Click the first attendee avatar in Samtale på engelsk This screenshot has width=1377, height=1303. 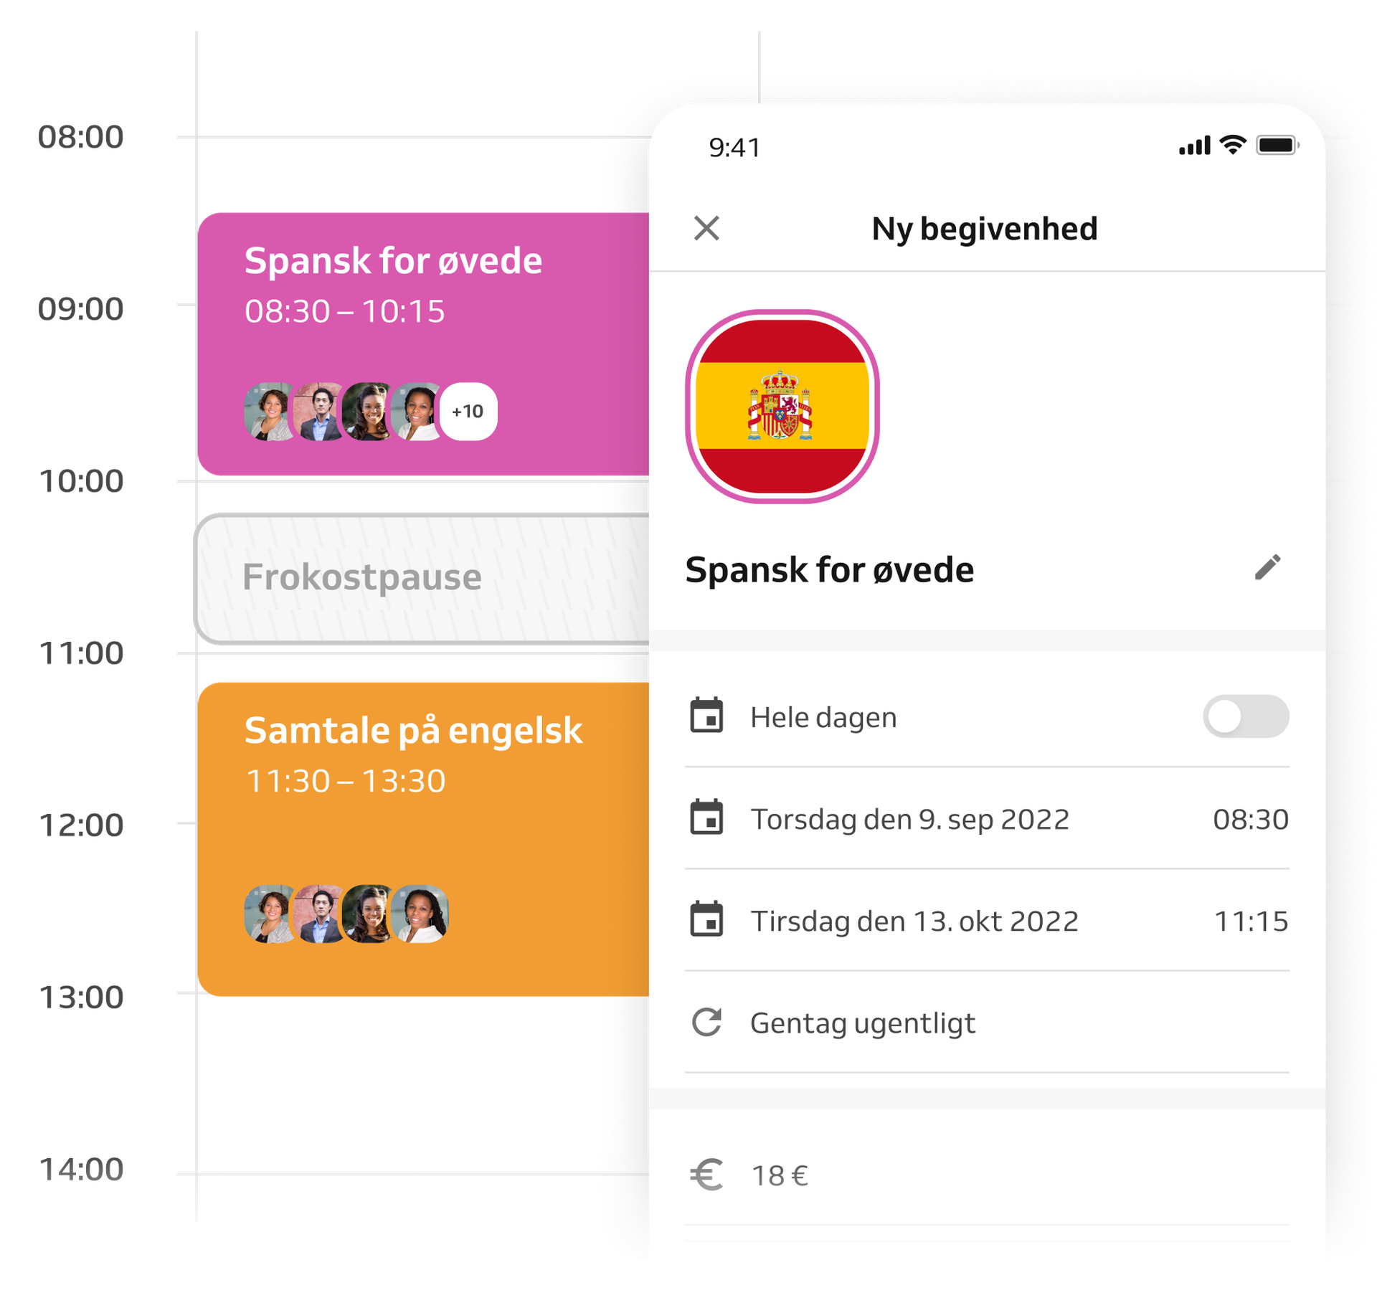[x=270, y=913]
